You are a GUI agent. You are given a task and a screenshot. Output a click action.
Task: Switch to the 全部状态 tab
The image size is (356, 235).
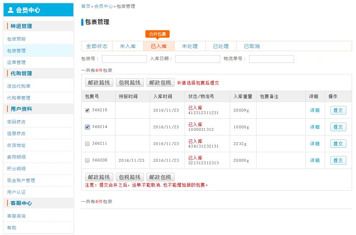pyautogui.click(x=97, y=46)
